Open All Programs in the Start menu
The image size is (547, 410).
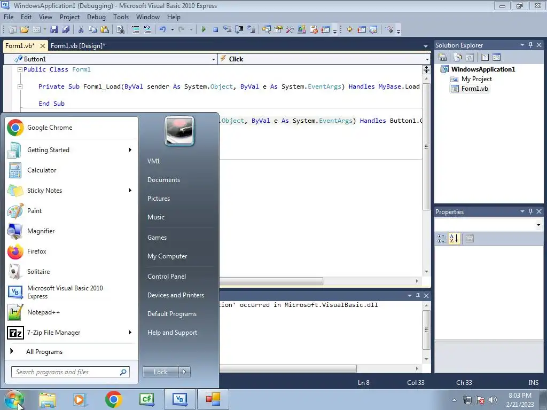[x=44, y=352]
